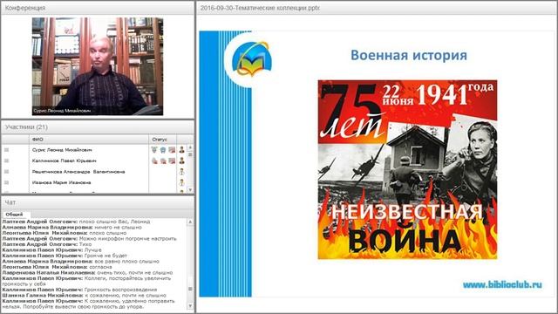The height and width of the screenshot is (314, 558).
Task: Tick the checkbox beside Решетникова Александра Валентиновна
Action: pyautogui.click(x=6, y=172)
